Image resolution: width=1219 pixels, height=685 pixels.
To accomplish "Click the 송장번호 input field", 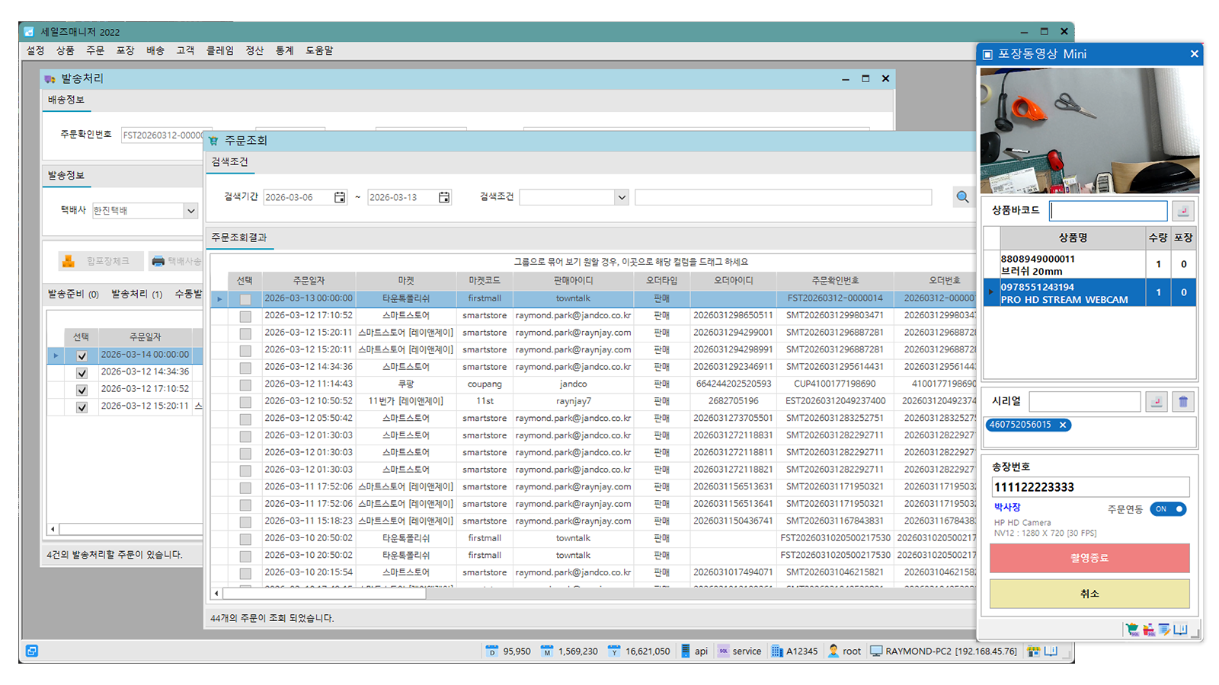I will 1089,487.
